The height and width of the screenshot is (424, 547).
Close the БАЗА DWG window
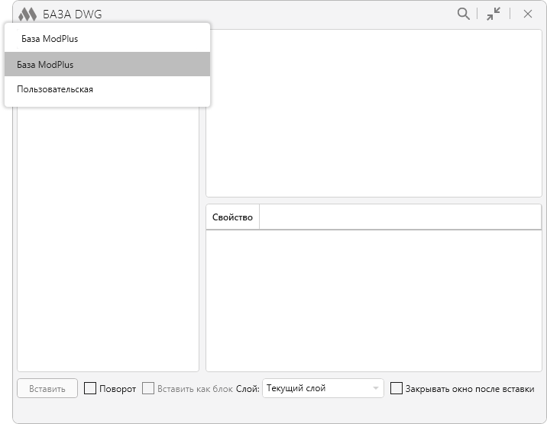(x=528, y=14)
